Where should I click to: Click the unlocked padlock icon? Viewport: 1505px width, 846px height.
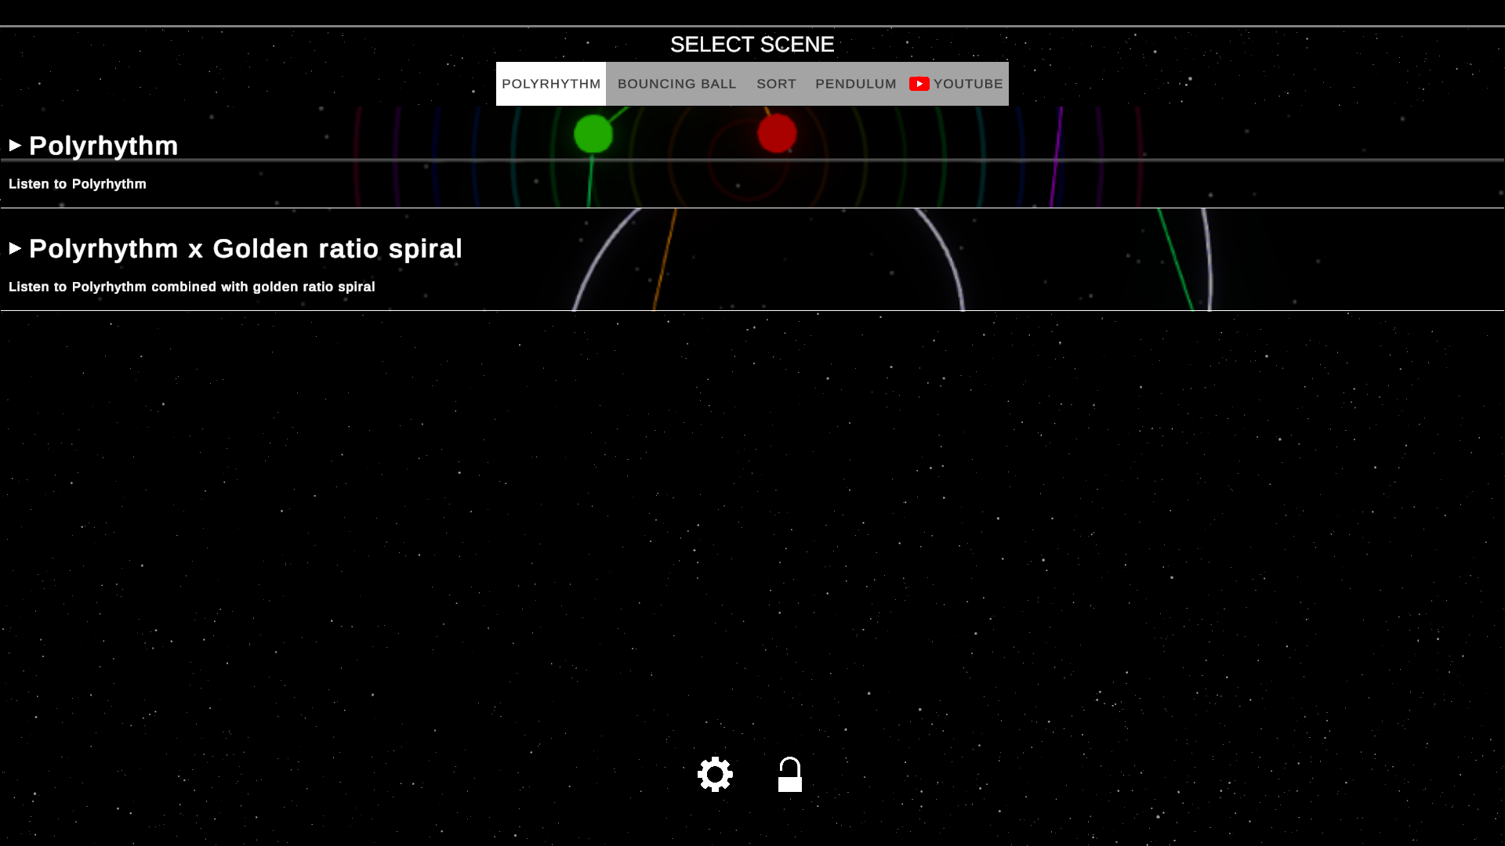point(789,775)
